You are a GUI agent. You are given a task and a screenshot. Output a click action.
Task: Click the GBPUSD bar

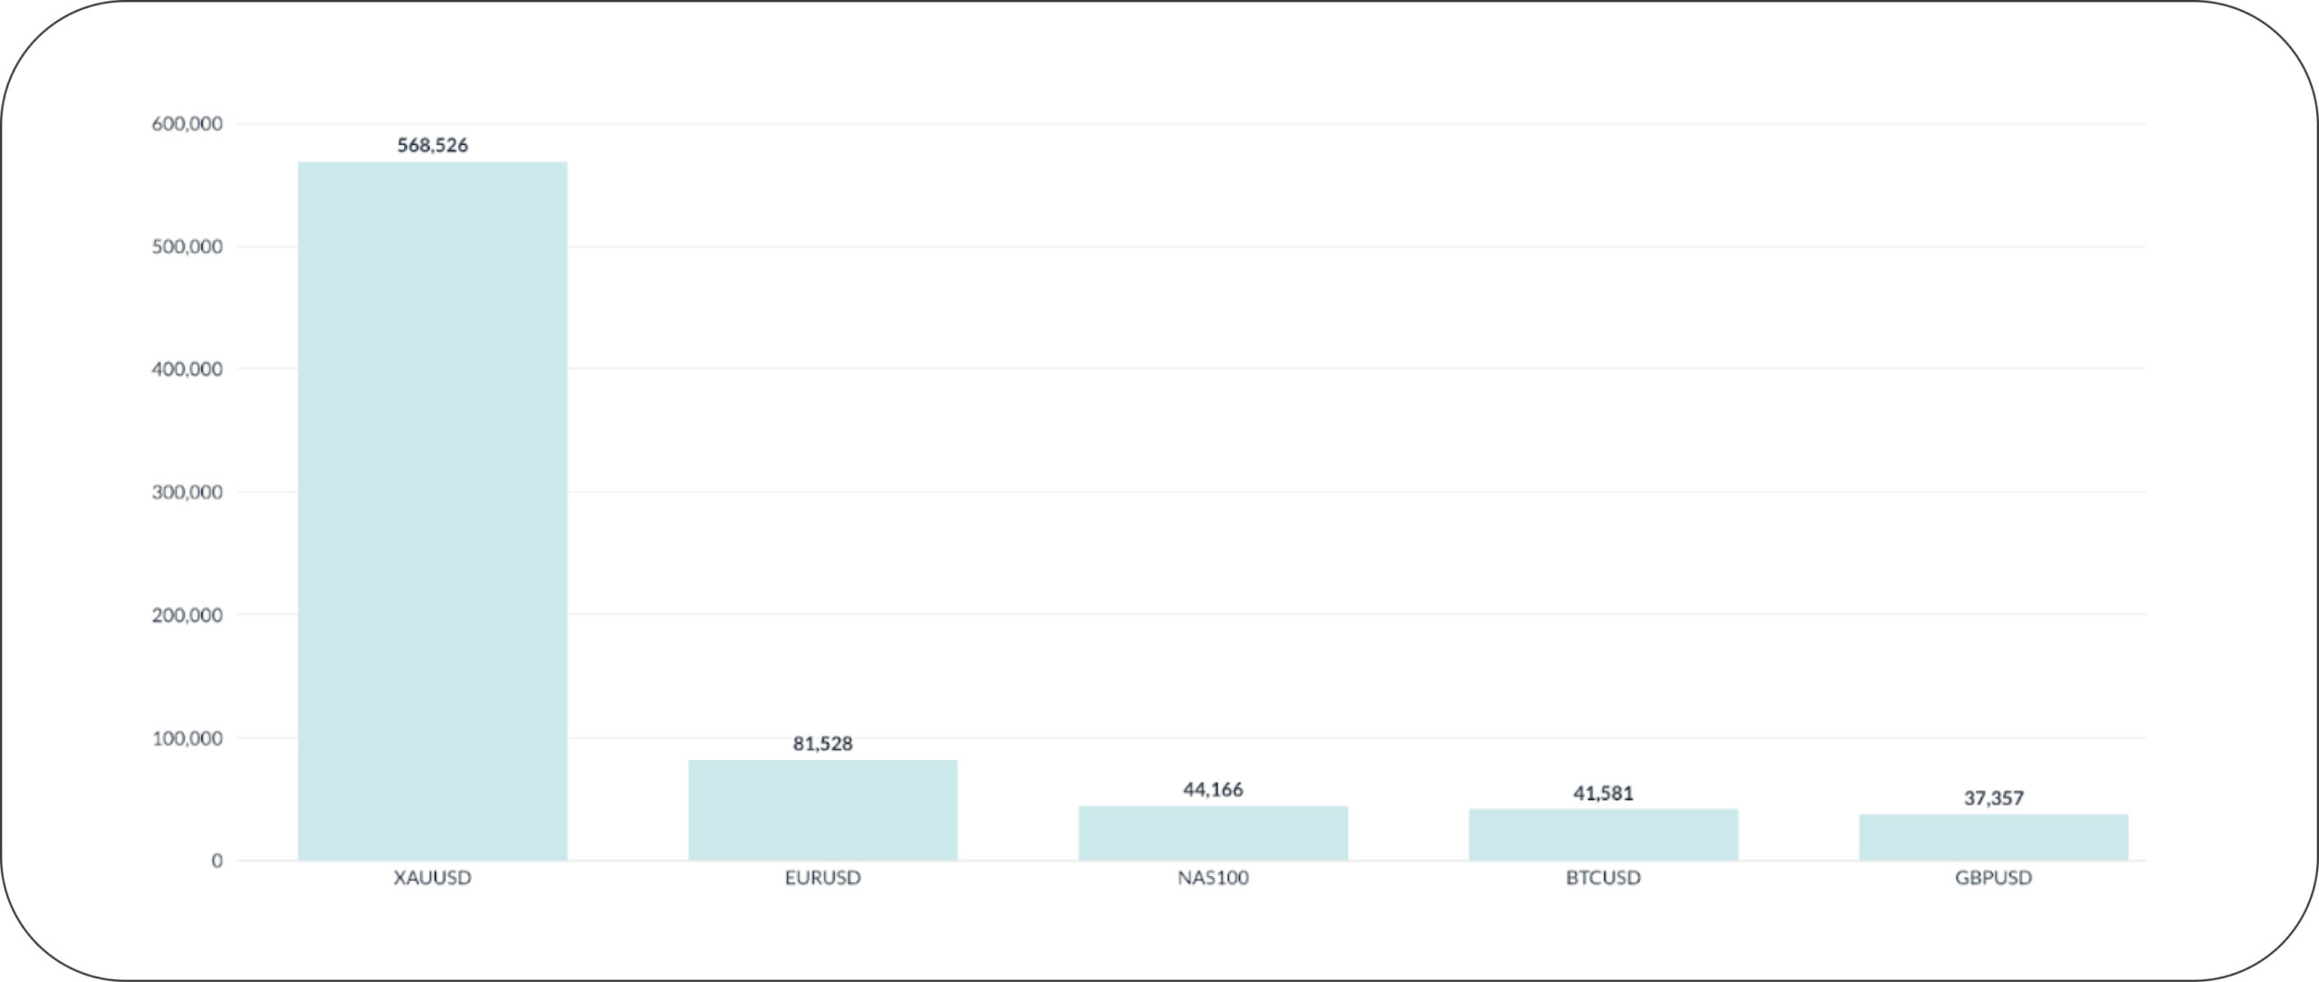1993,837
